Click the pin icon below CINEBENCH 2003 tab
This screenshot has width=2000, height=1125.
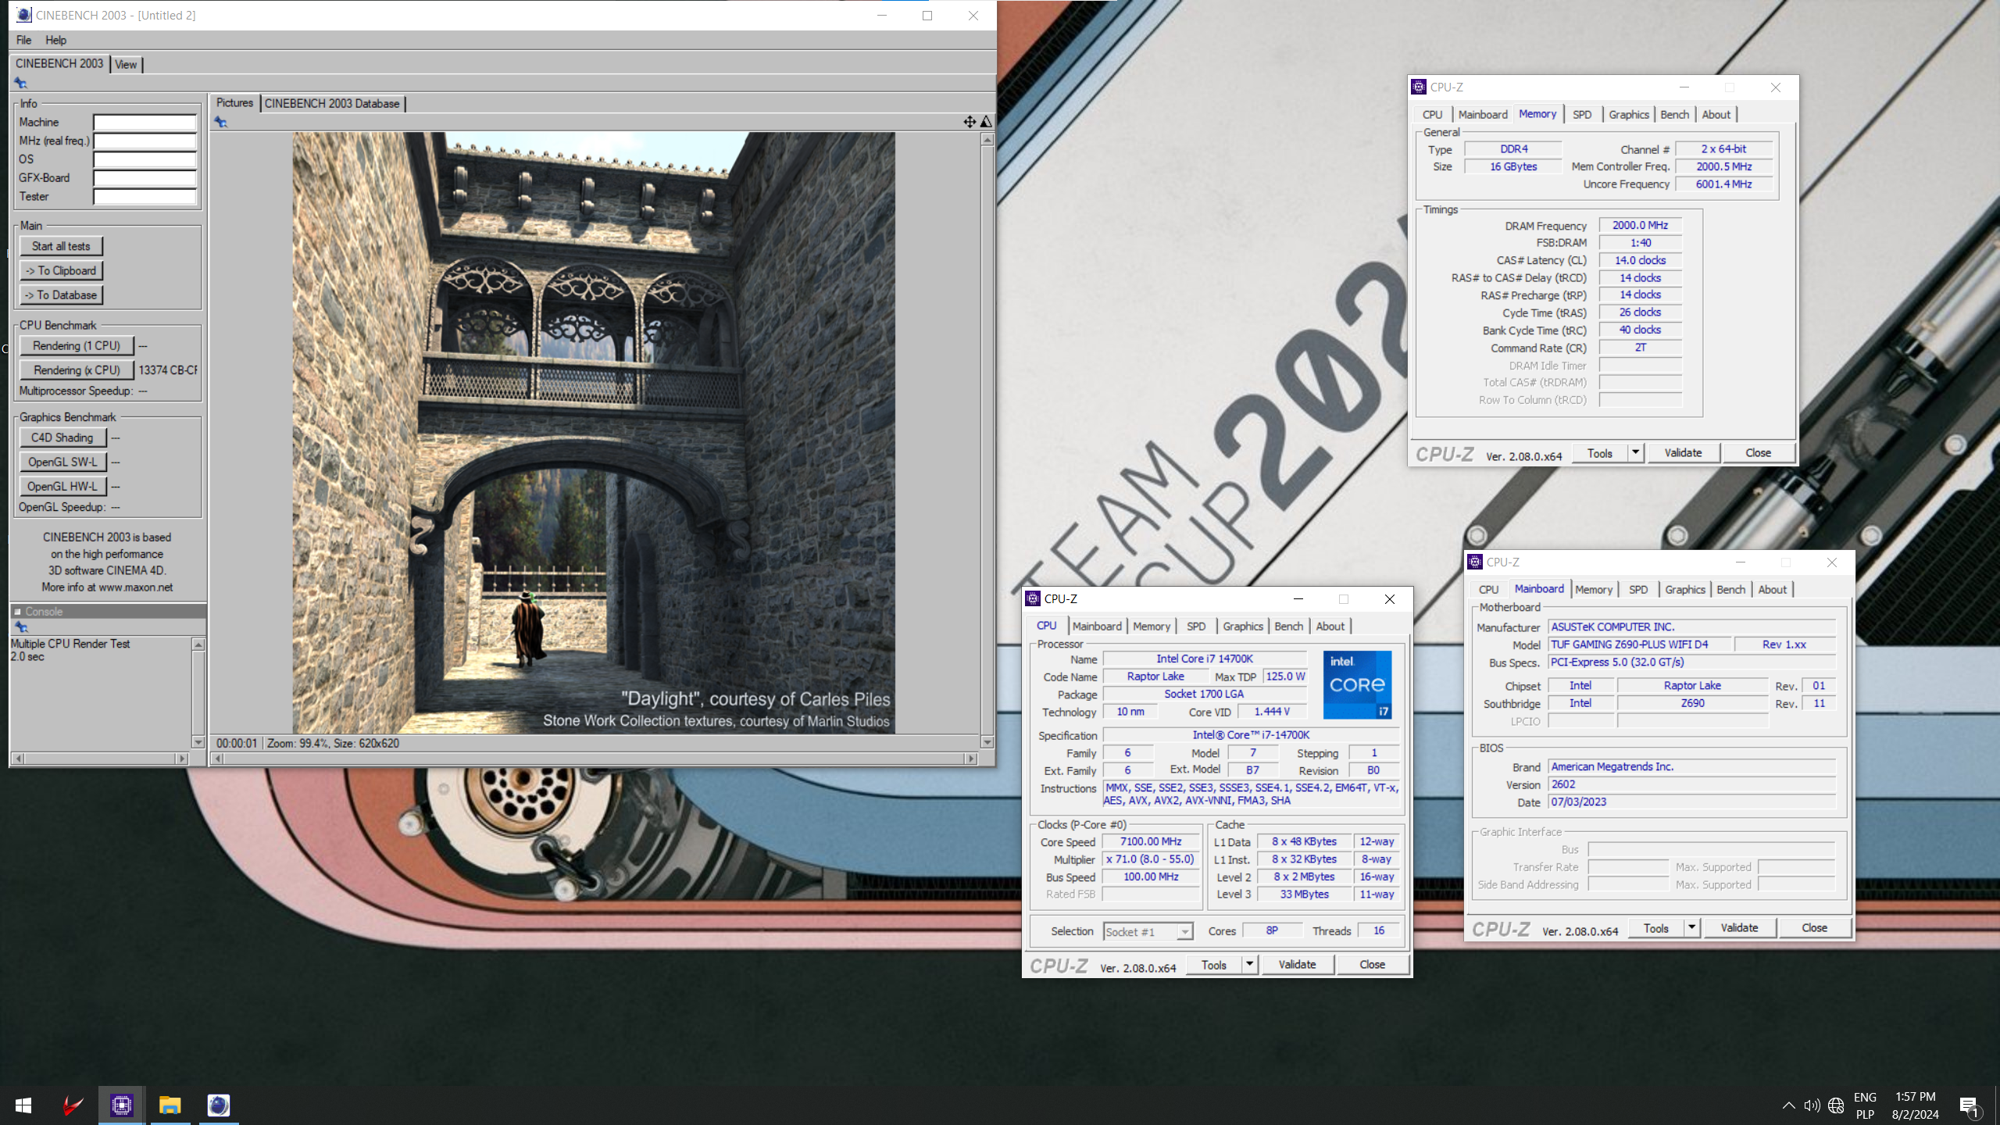coord(20,84)
